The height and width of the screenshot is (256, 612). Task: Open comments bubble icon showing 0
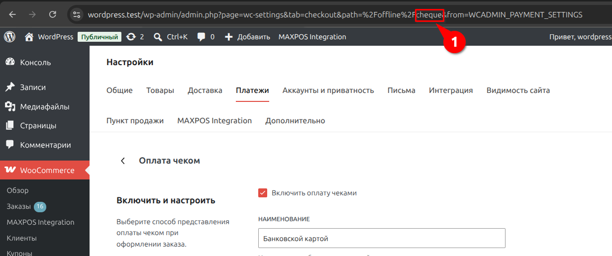(206, 37)
